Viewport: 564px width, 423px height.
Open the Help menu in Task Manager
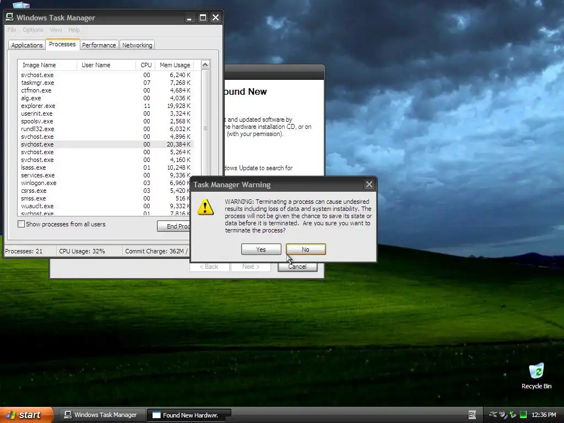tap(74, 30)
